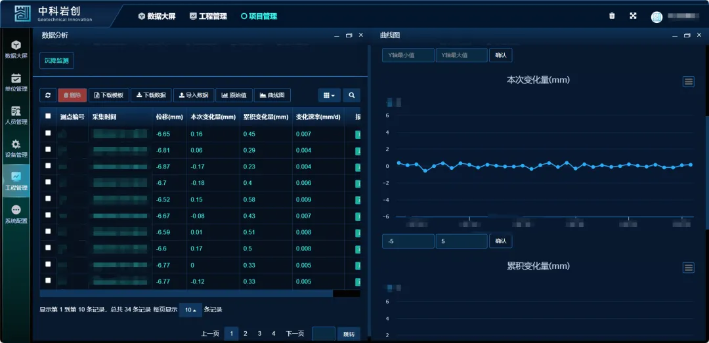Click 曲线图 toolbar button

[272, 95]
